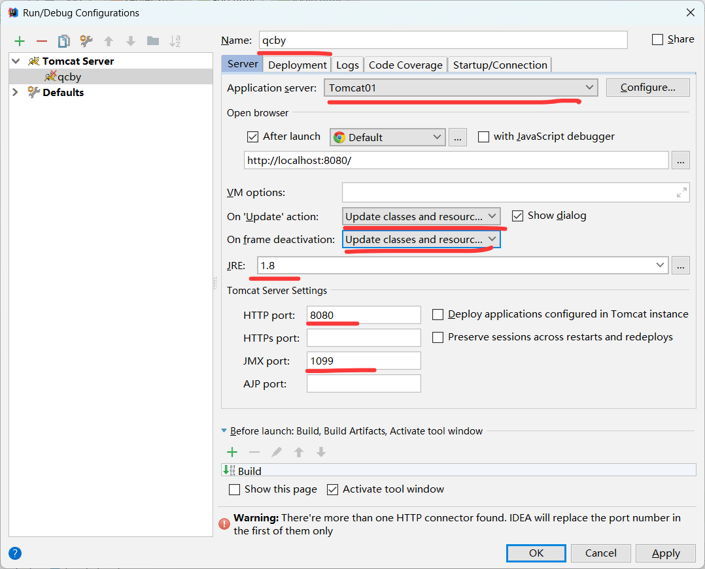
Task: Open edit defaults wrench icon
Action: 86,41
